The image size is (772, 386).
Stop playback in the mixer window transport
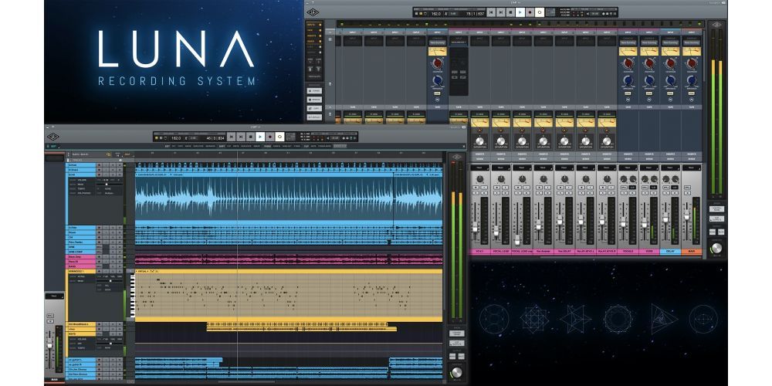(510, 12)
